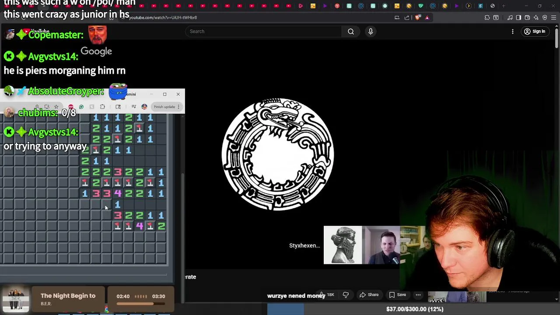Click the gray K extension icon
The width and height of the screenshot is (560, 315).
pyautogui.click(x=92, y=107)
